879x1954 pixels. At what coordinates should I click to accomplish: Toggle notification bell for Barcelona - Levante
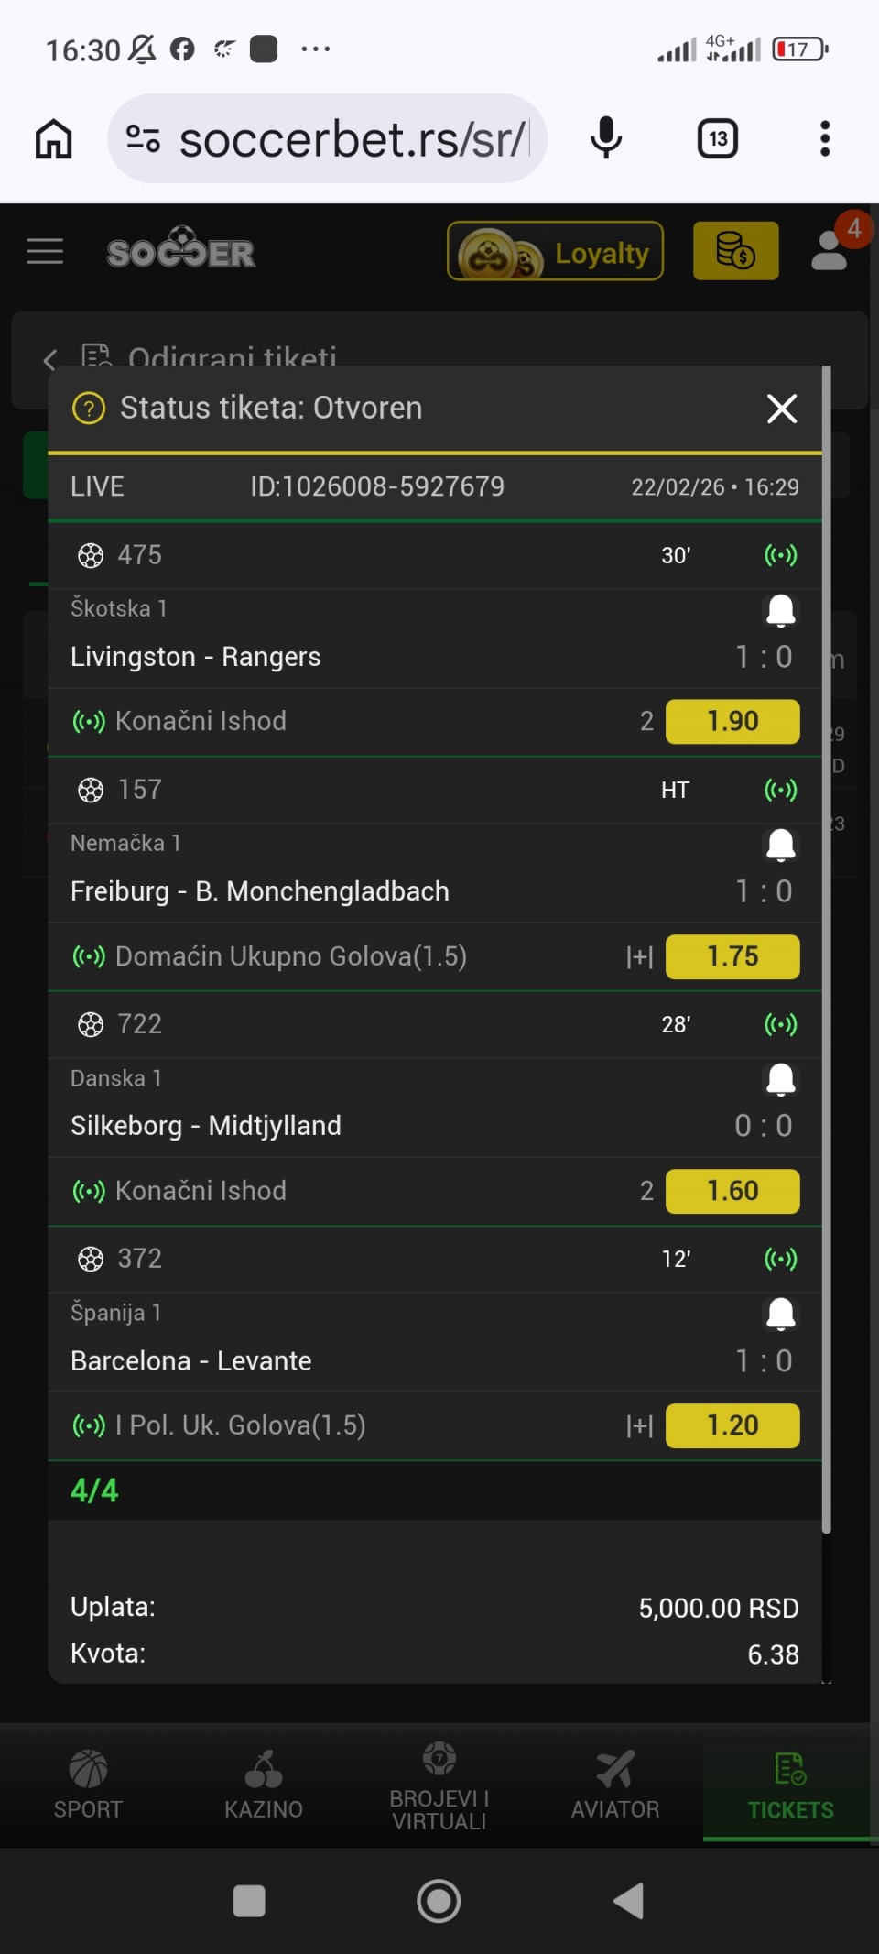click(x=780, y=1314)
